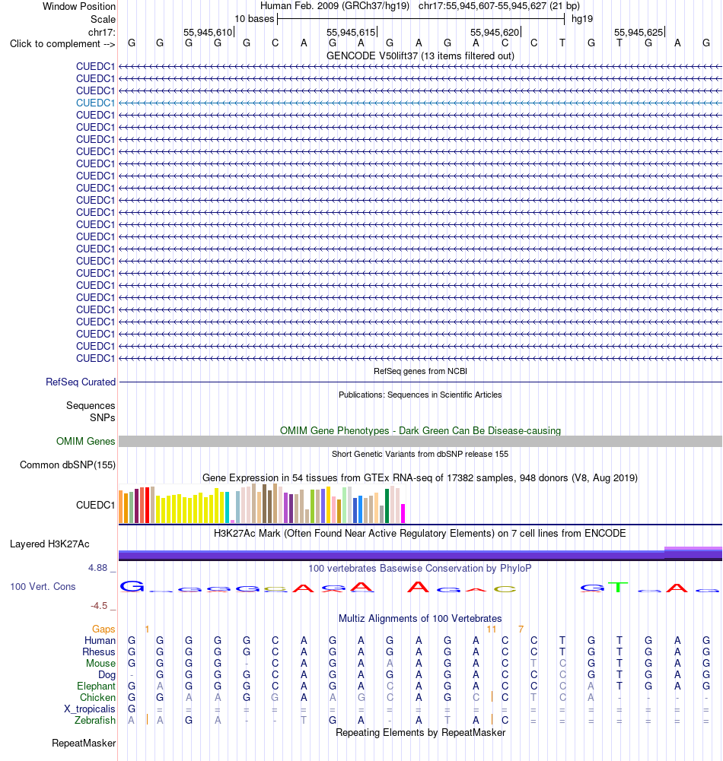
Task: Click the RepeatMasker track label
Action: pos(84,744)
